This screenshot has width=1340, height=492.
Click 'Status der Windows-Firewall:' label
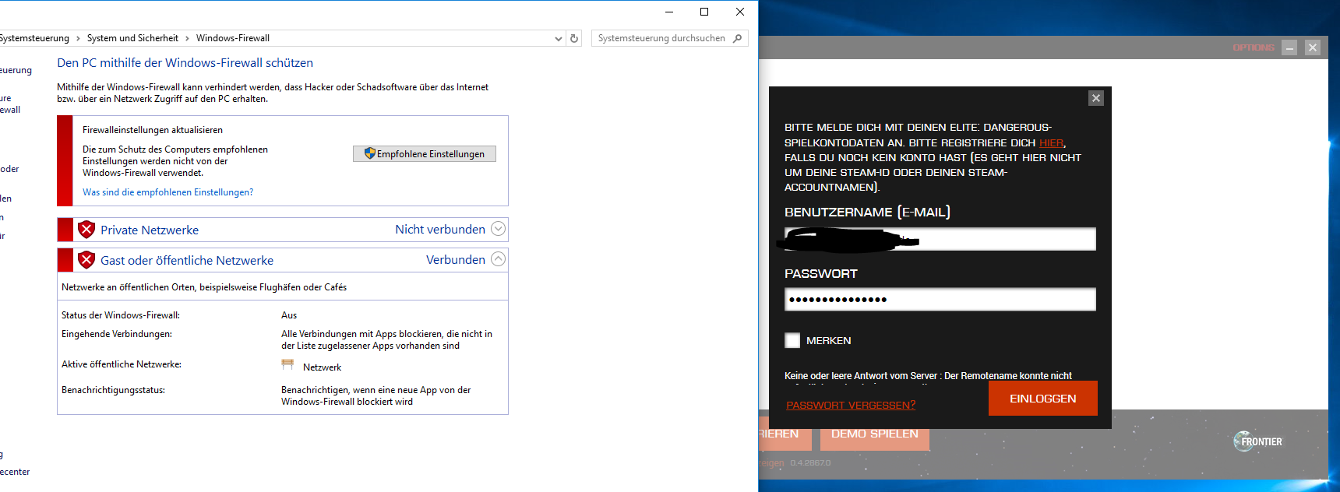tap(121, 315)
